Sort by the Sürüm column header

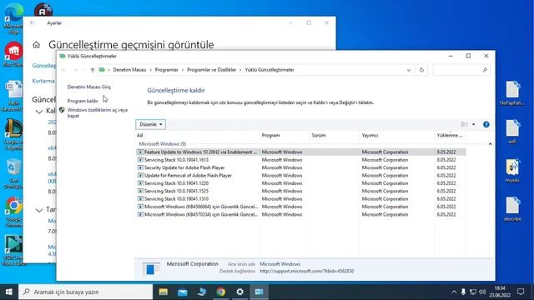(334, 135)
